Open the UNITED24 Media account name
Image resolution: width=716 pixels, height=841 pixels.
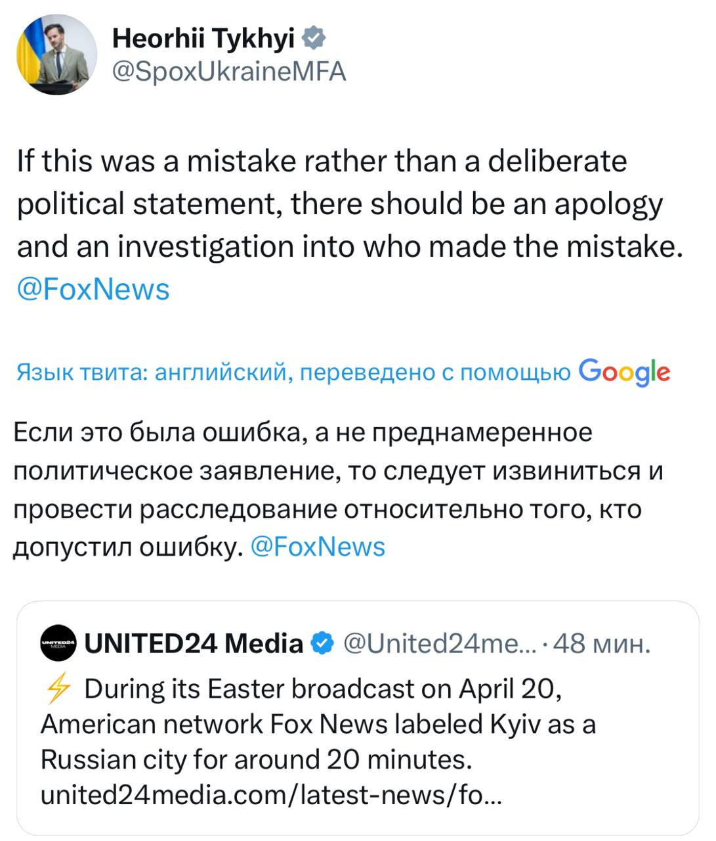coord(194,643)
